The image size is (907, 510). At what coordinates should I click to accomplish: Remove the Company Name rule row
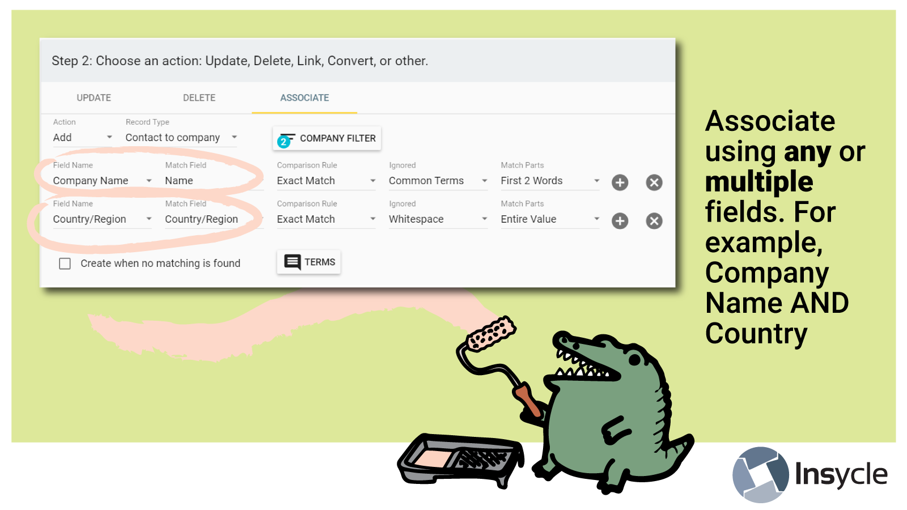(654, 182)
